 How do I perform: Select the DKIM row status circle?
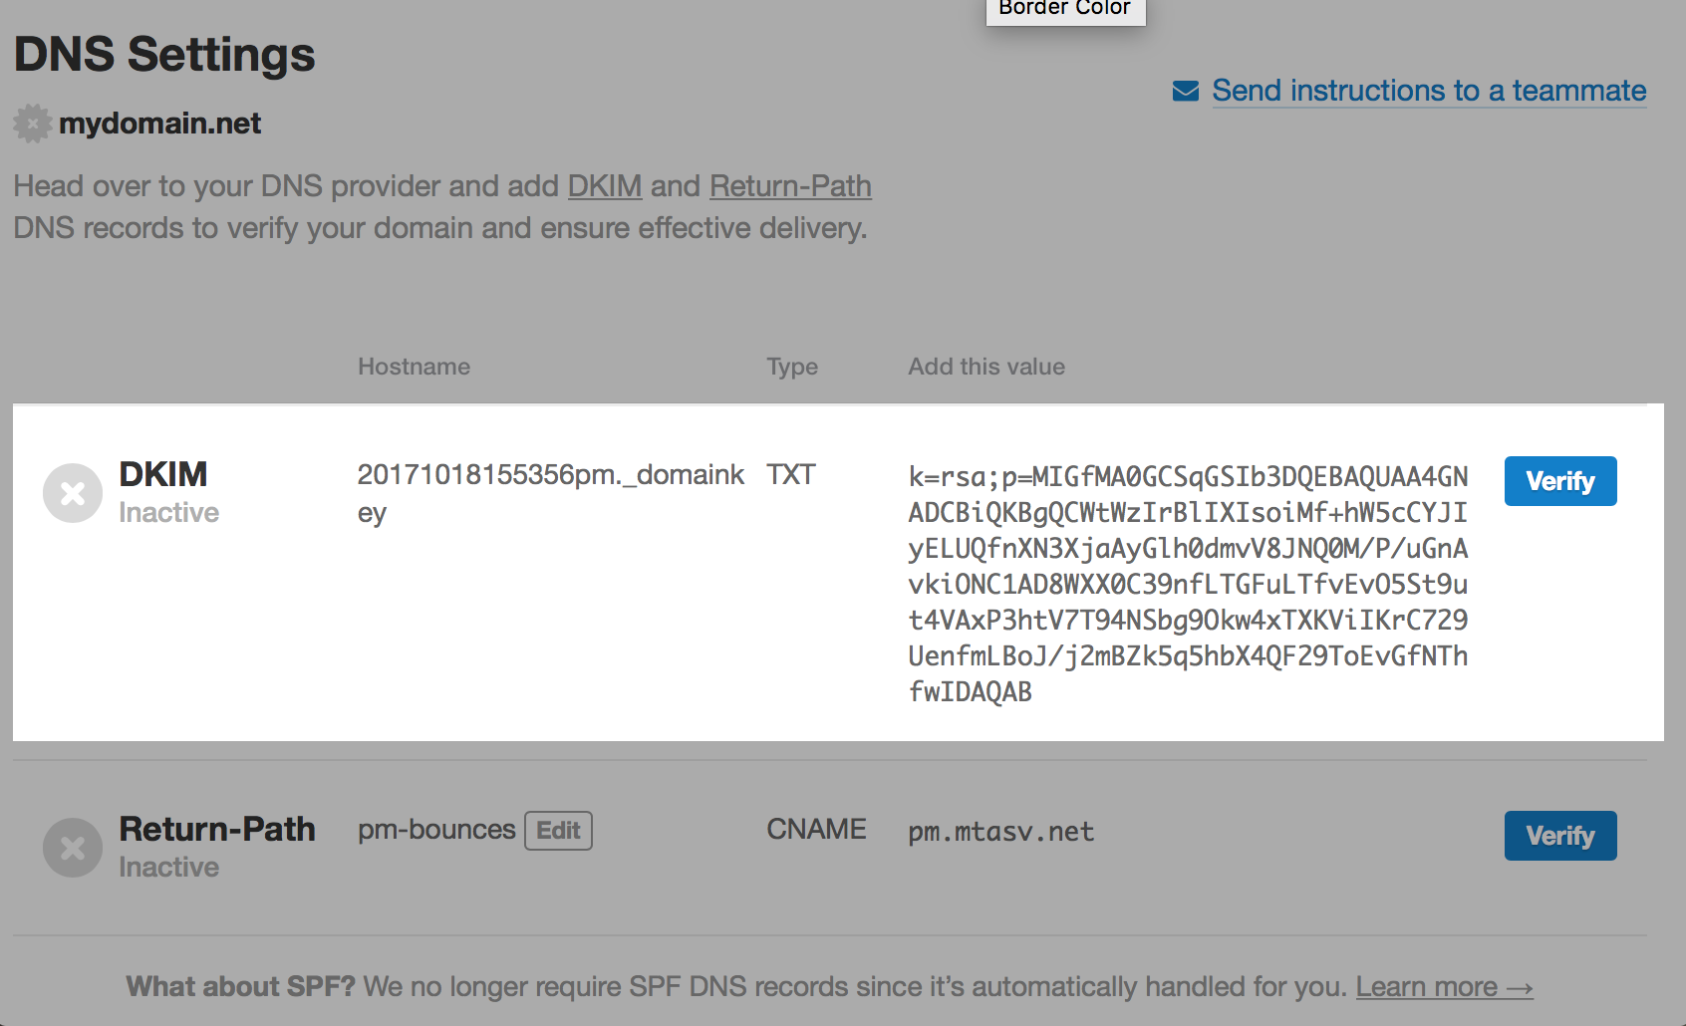point(72,492)
